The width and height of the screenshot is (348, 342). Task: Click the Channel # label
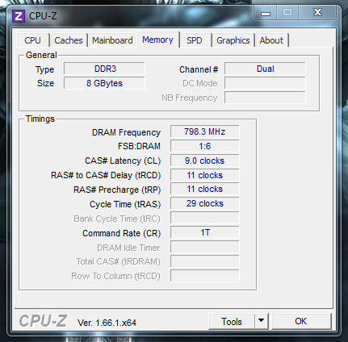(199, 69)
